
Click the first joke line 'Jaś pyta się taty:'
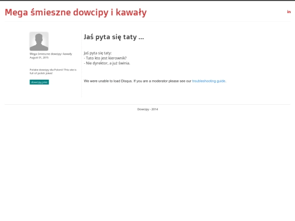point(98,53)
